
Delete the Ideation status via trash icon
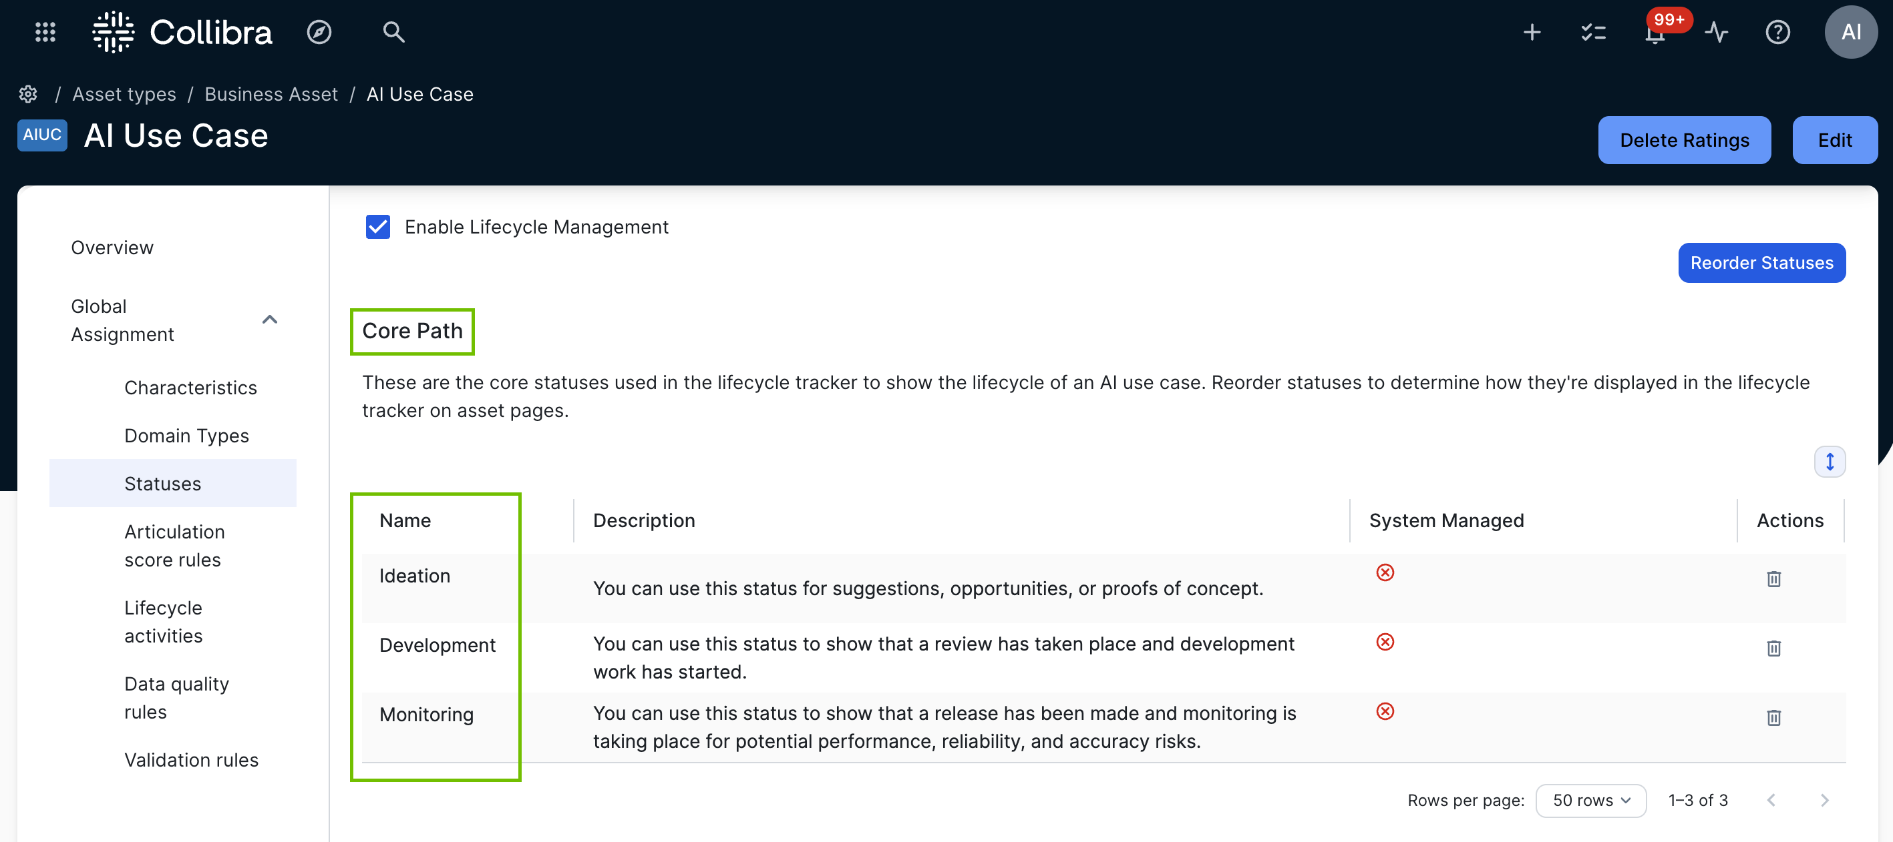(1773, 579)
